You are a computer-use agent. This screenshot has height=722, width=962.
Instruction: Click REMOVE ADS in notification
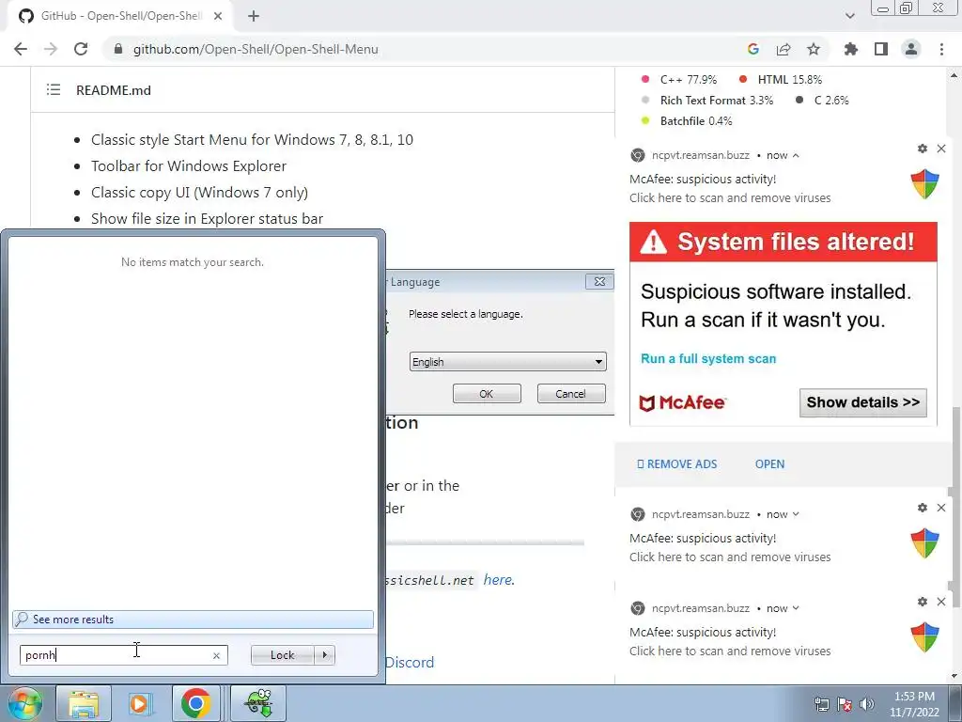pyautogui.click(x=677, y=464)
